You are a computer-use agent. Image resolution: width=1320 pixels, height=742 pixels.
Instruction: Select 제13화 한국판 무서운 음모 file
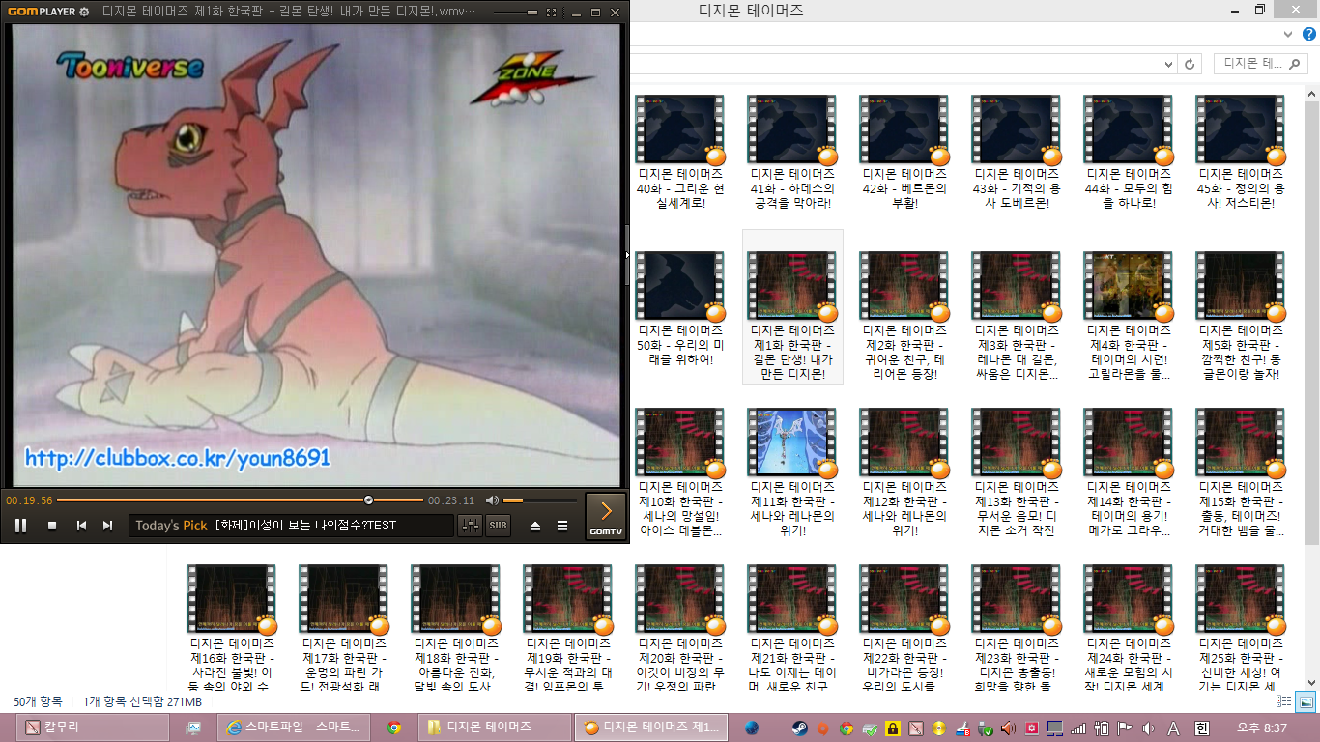coord(1017,473)
